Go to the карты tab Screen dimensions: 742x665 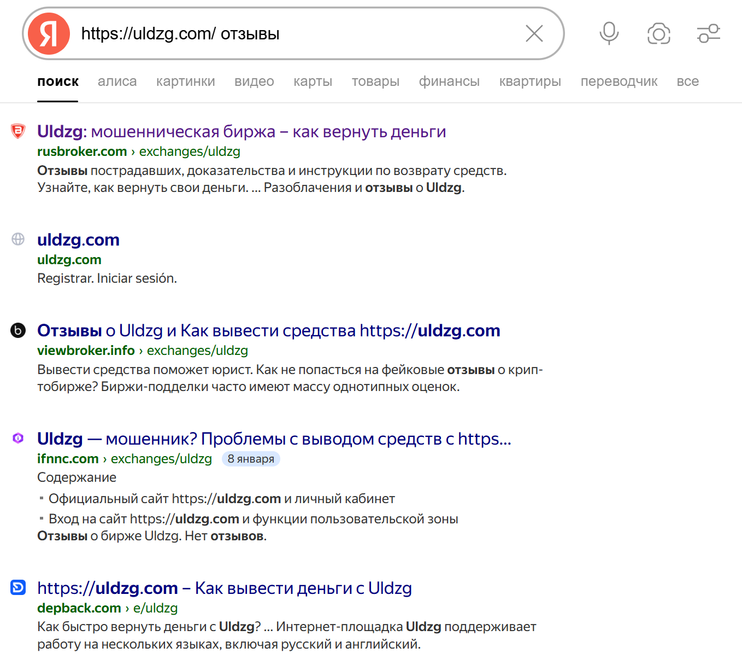[313, 81]
